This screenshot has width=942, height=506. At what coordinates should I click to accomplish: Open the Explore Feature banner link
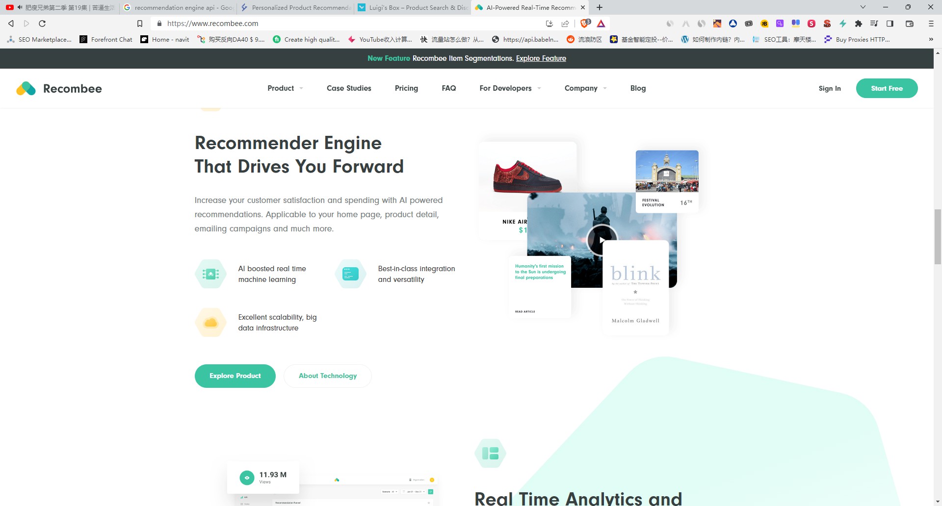pyautogui.click(x=541, y=58)
